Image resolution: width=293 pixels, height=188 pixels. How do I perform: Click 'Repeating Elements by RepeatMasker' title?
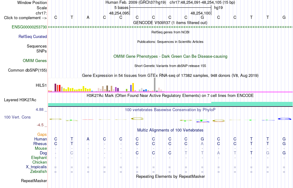(x=170, y=176)
